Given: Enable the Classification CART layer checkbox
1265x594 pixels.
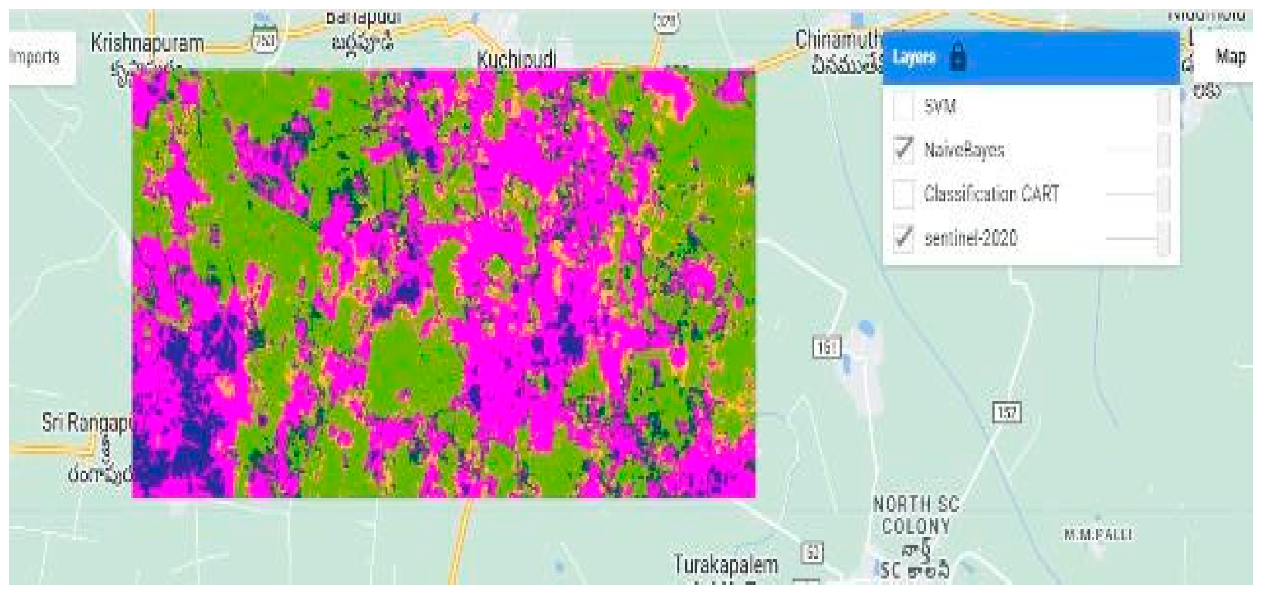Looking at the screenshot, I should click(903, 194).
